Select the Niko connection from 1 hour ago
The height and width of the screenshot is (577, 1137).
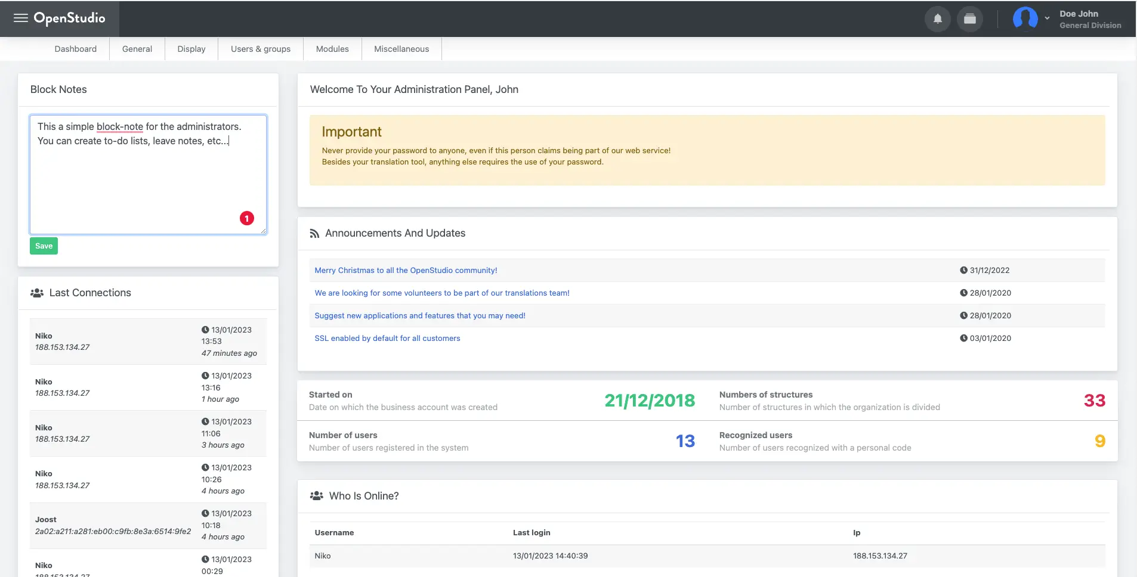(148, 387)
